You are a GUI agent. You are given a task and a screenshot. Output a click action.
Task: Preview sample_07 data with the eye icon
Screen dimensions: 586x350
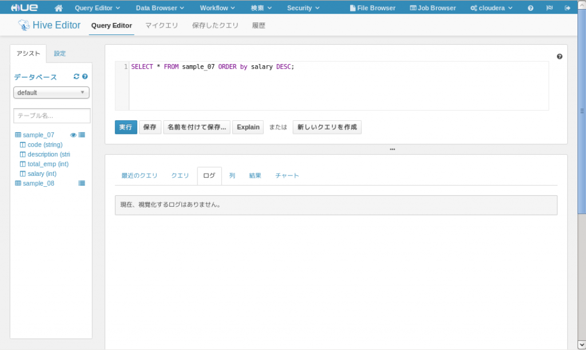coord(73,135)
